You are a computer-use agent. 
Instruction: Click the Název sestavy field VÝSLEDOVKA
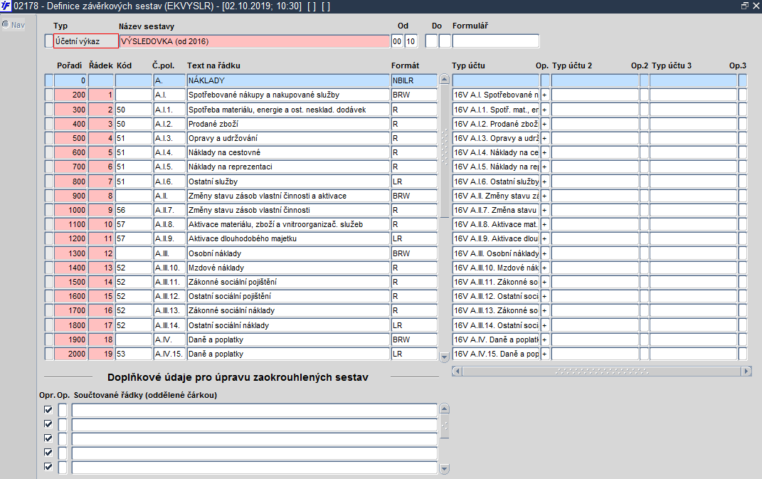[x=254, y=41]
